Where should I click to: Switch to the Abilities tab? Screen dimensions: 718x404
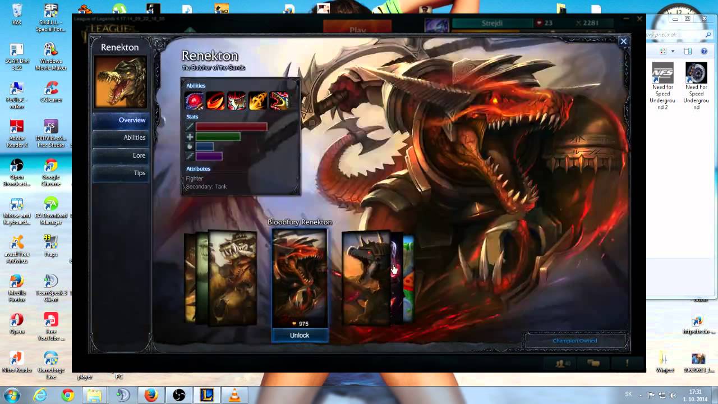click(x=121, y=137)
